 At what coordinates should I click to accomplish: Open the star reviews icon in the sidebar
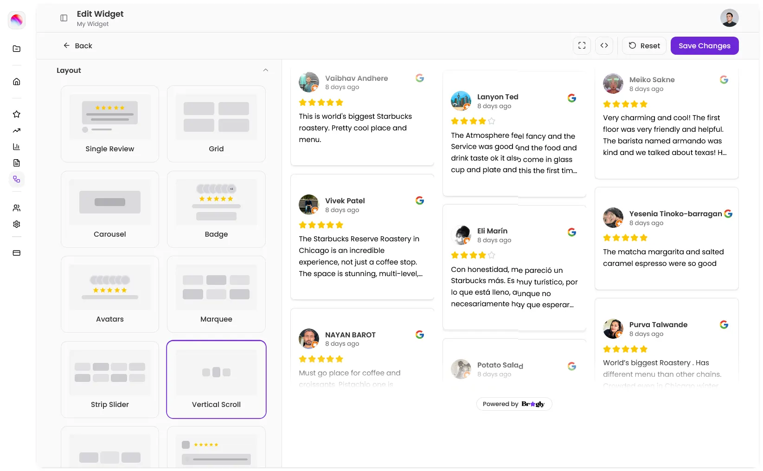point(17,114)
